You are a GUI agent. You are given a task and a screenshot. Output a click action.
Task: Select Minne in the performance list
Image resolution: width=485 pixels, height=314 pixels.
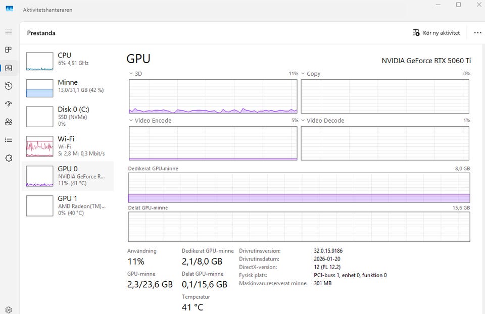point(70,86)
